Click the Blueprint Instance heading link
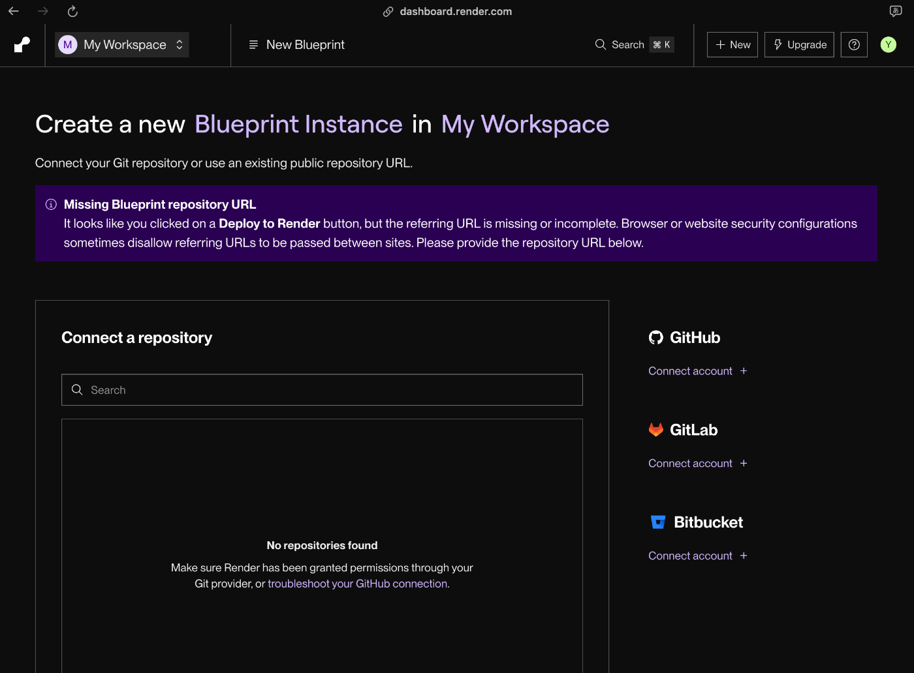 [298, 125]
